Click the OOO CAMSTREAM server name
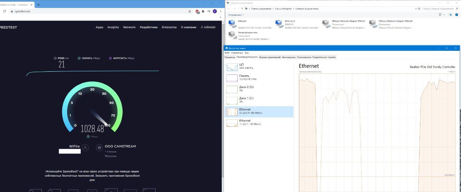This screenshot has height=192, width=461. pyautogui.click(x=120, y=146)
